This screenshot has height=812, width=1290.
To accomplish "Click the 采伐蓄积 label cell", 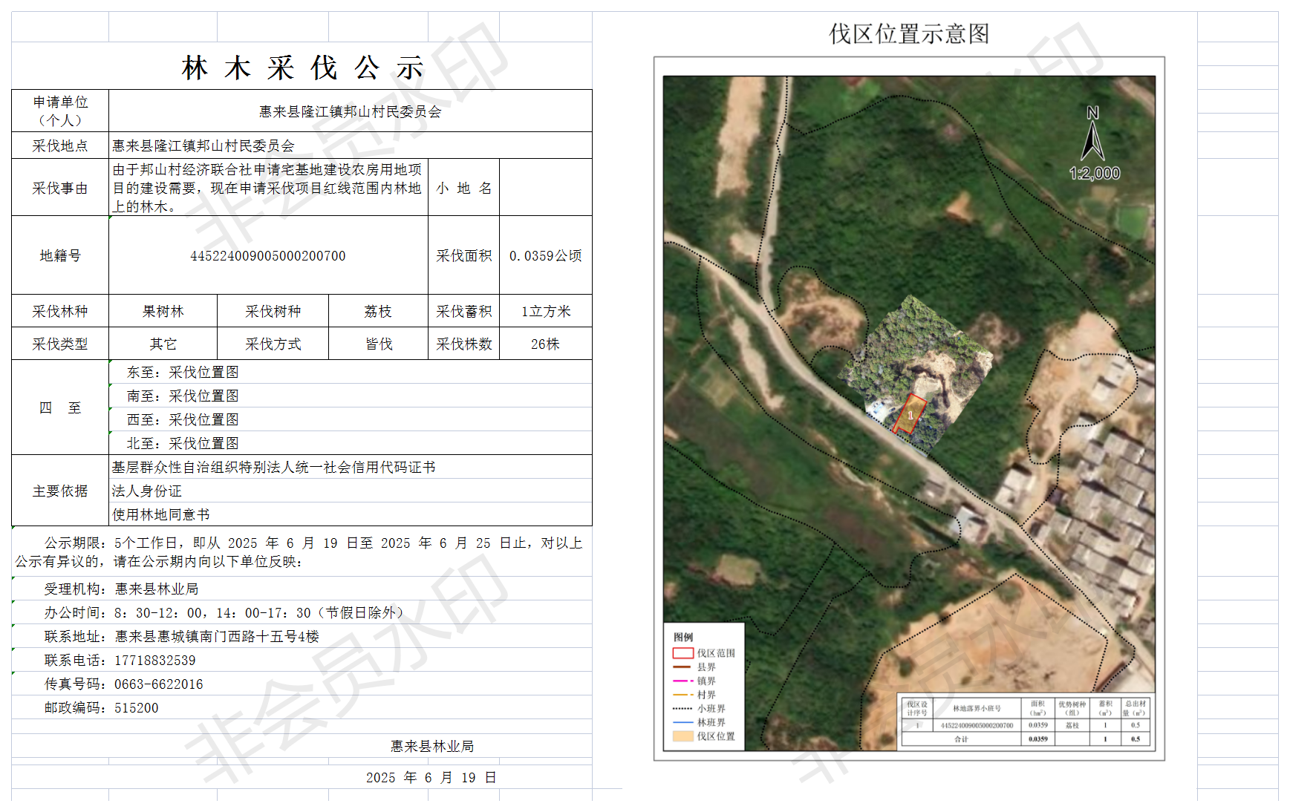I will pos(463,311).
